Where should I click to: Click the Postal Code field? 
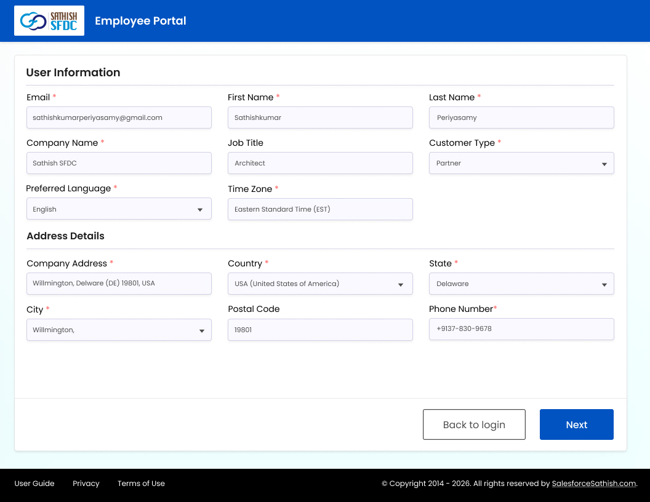coord(320,330)
